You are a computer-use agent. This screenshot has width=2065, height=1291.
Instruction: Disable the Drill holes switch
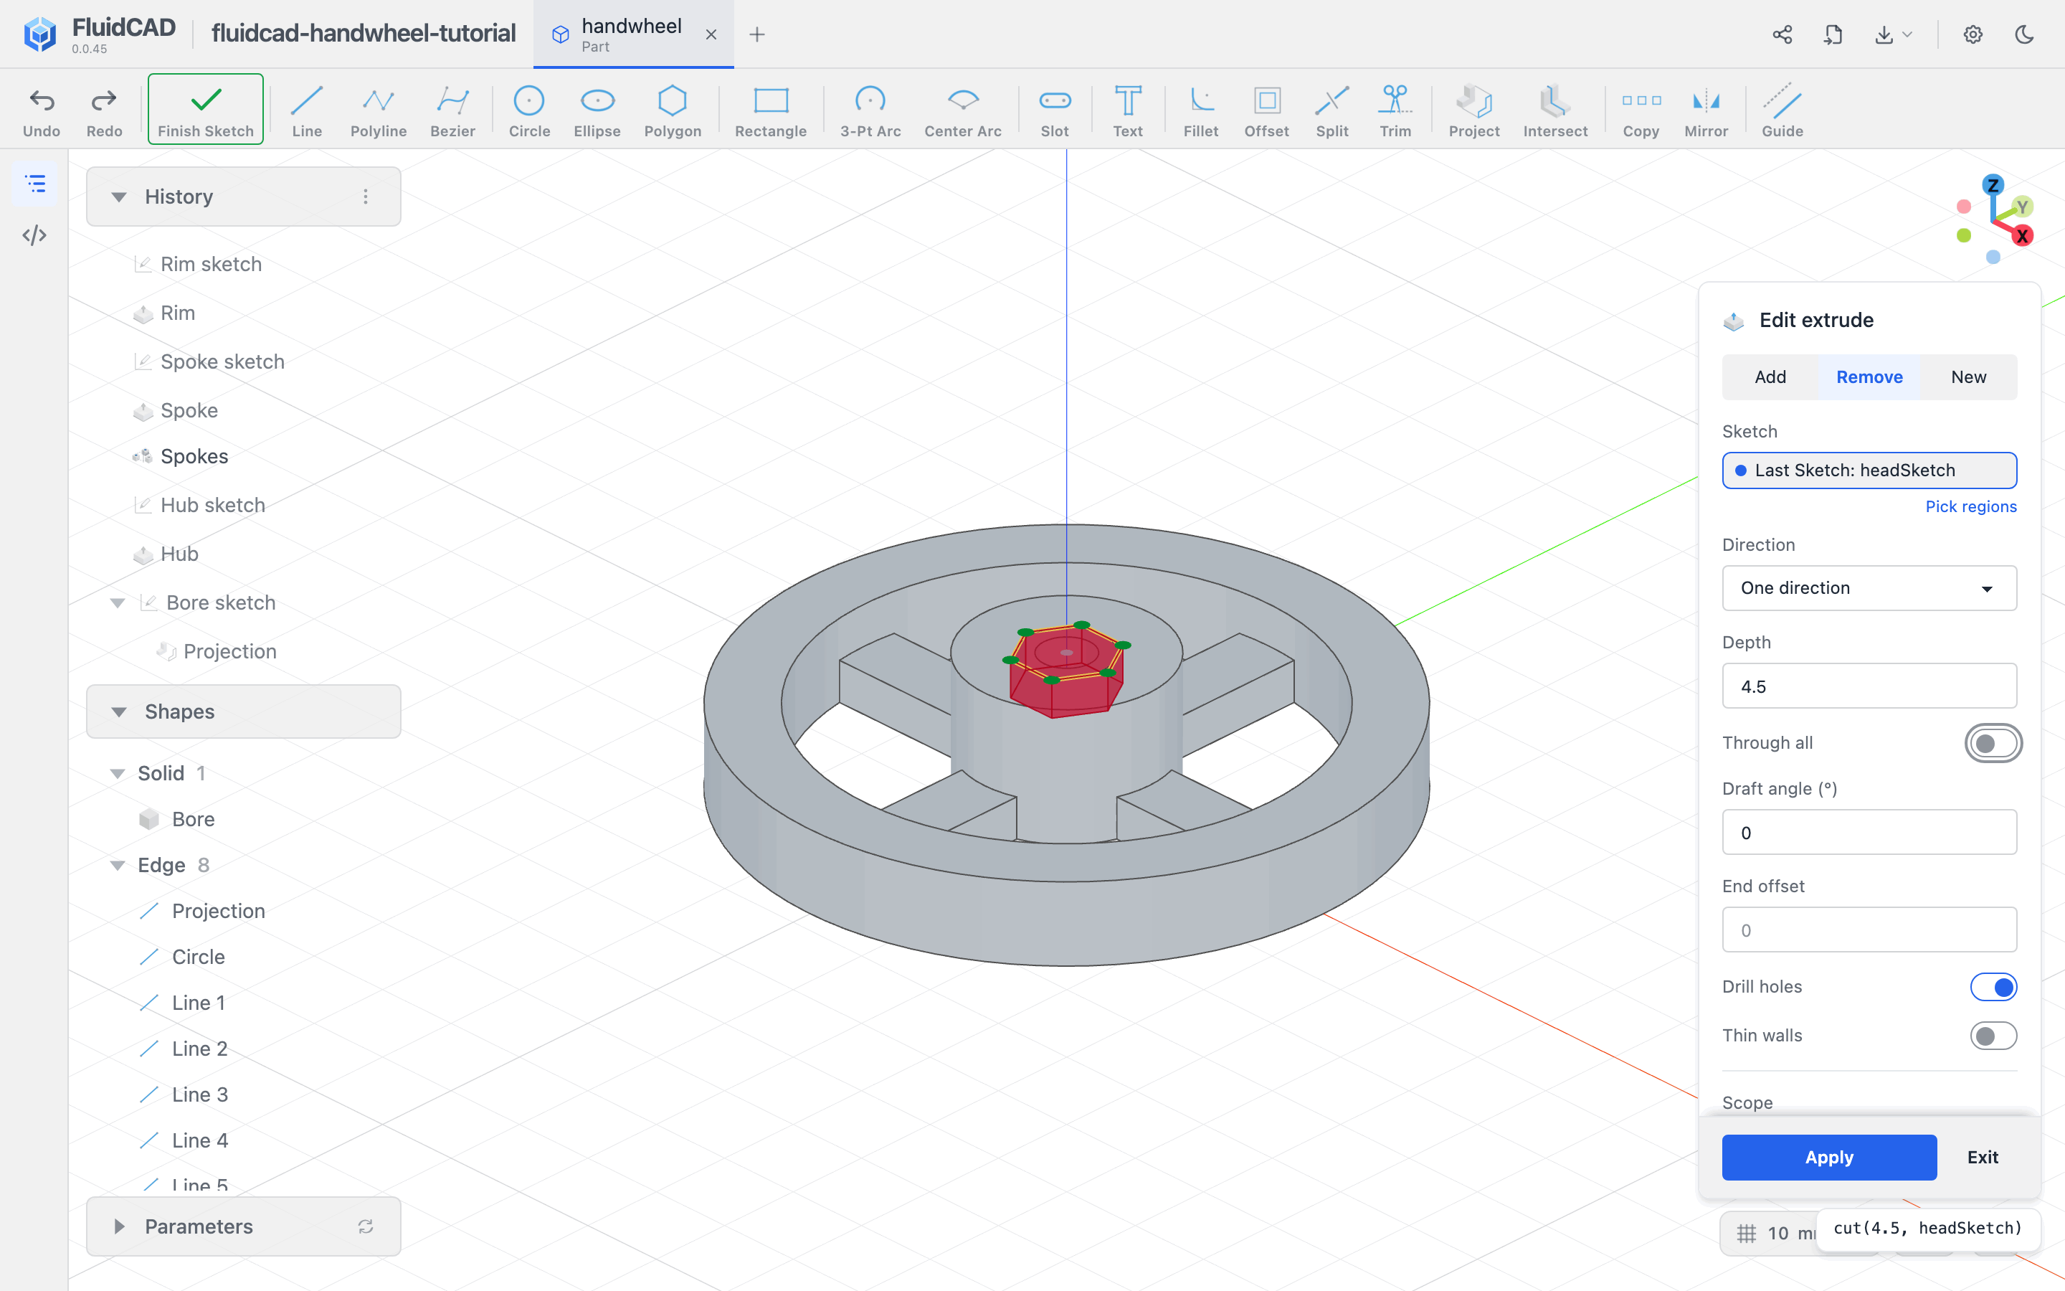pyautogui.click(x=1993, y=987)
